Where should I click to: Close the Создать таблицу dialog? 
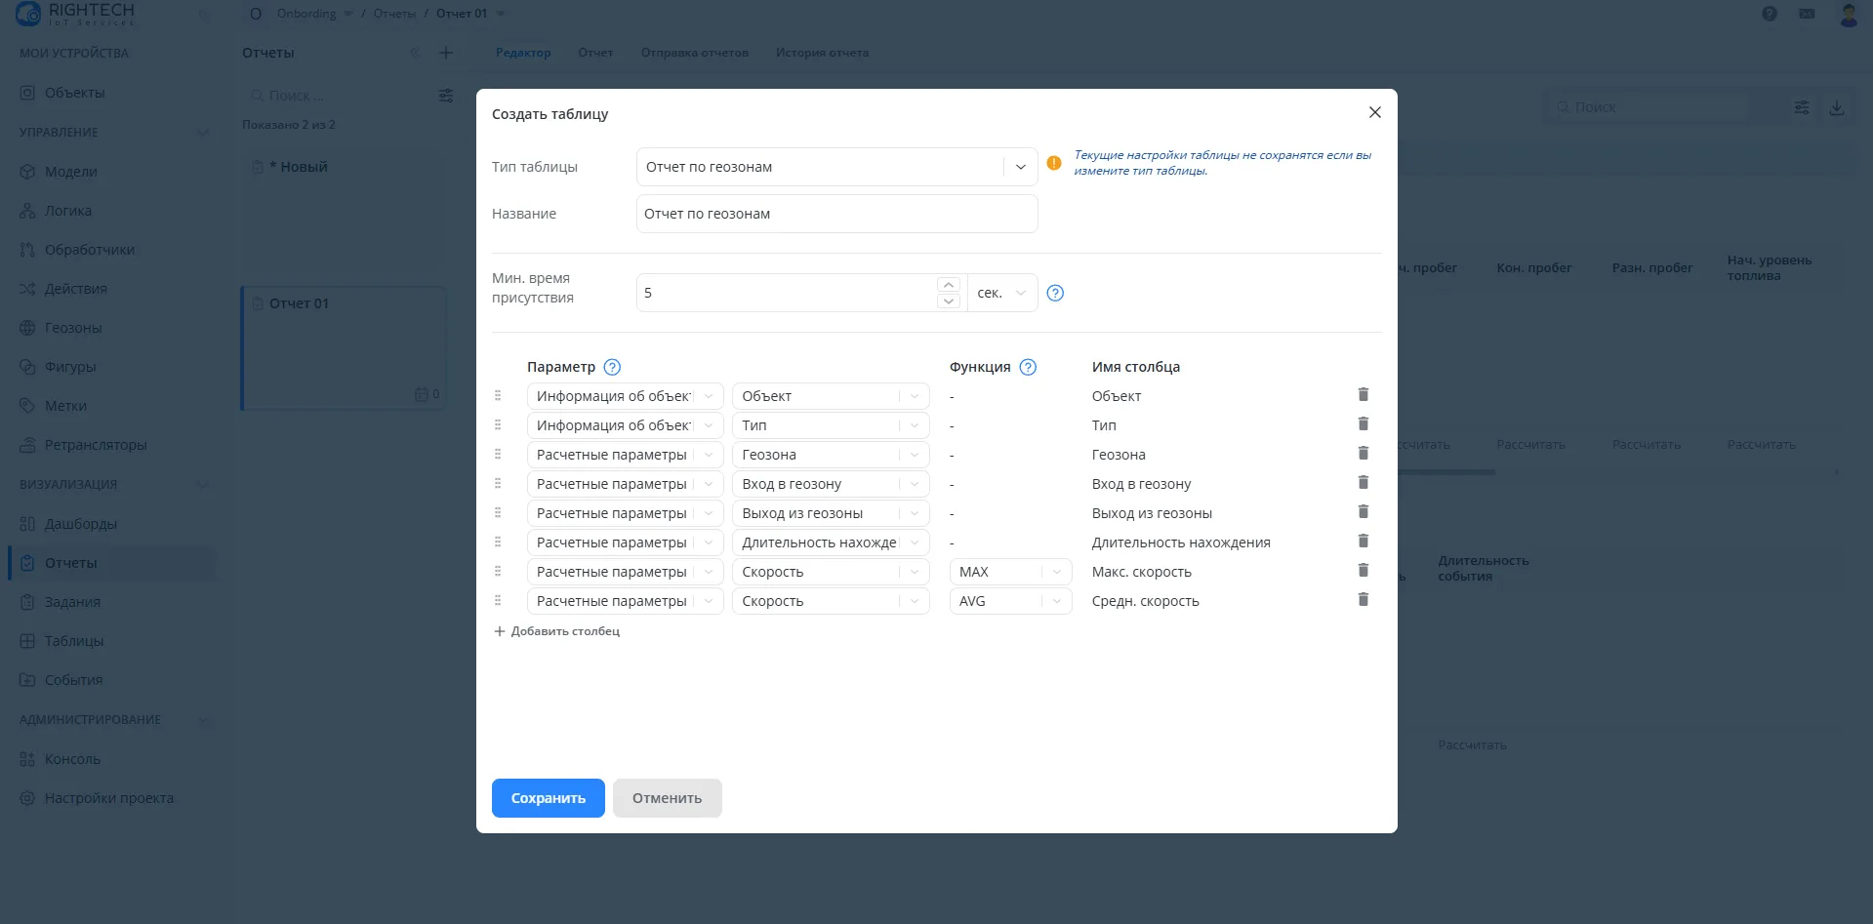tap(1374, 113)
